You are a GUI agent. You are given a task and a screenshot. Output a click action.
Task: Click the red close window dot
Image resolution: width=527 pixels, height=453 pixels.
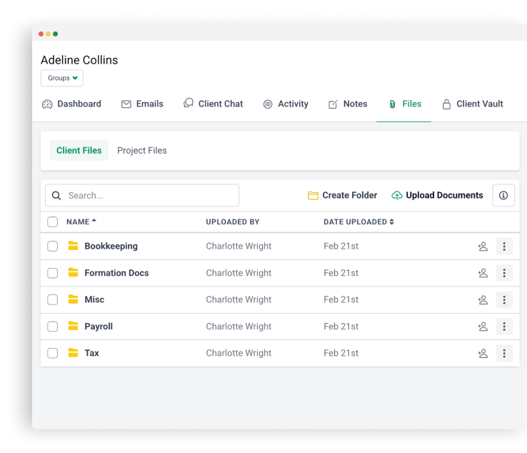(x=41, y=34)
